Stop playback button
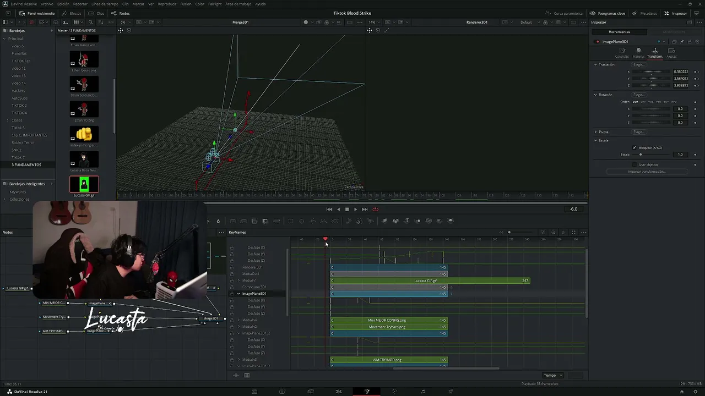Image resolution: width=705 pixels, height=396 pixels. 347,209
